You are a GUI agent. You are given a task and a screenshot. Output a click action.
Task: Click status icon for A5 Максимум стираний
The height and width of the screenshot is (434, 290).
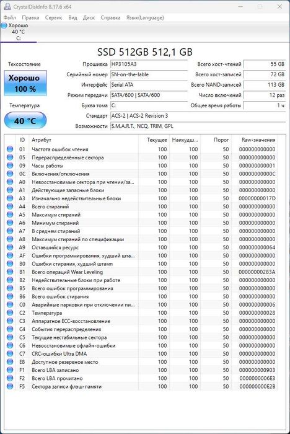click(10, 215)
